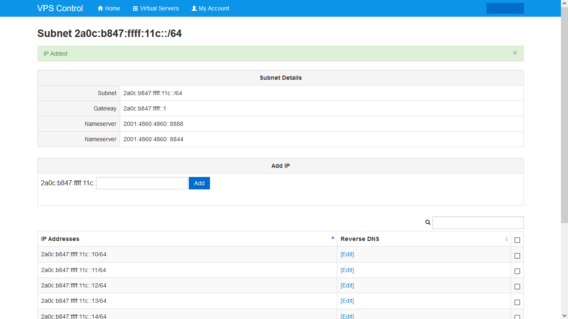Screen dimensions: 568x319
Task: Check the box for ::11/64 address
Action: tap(517, 271)
